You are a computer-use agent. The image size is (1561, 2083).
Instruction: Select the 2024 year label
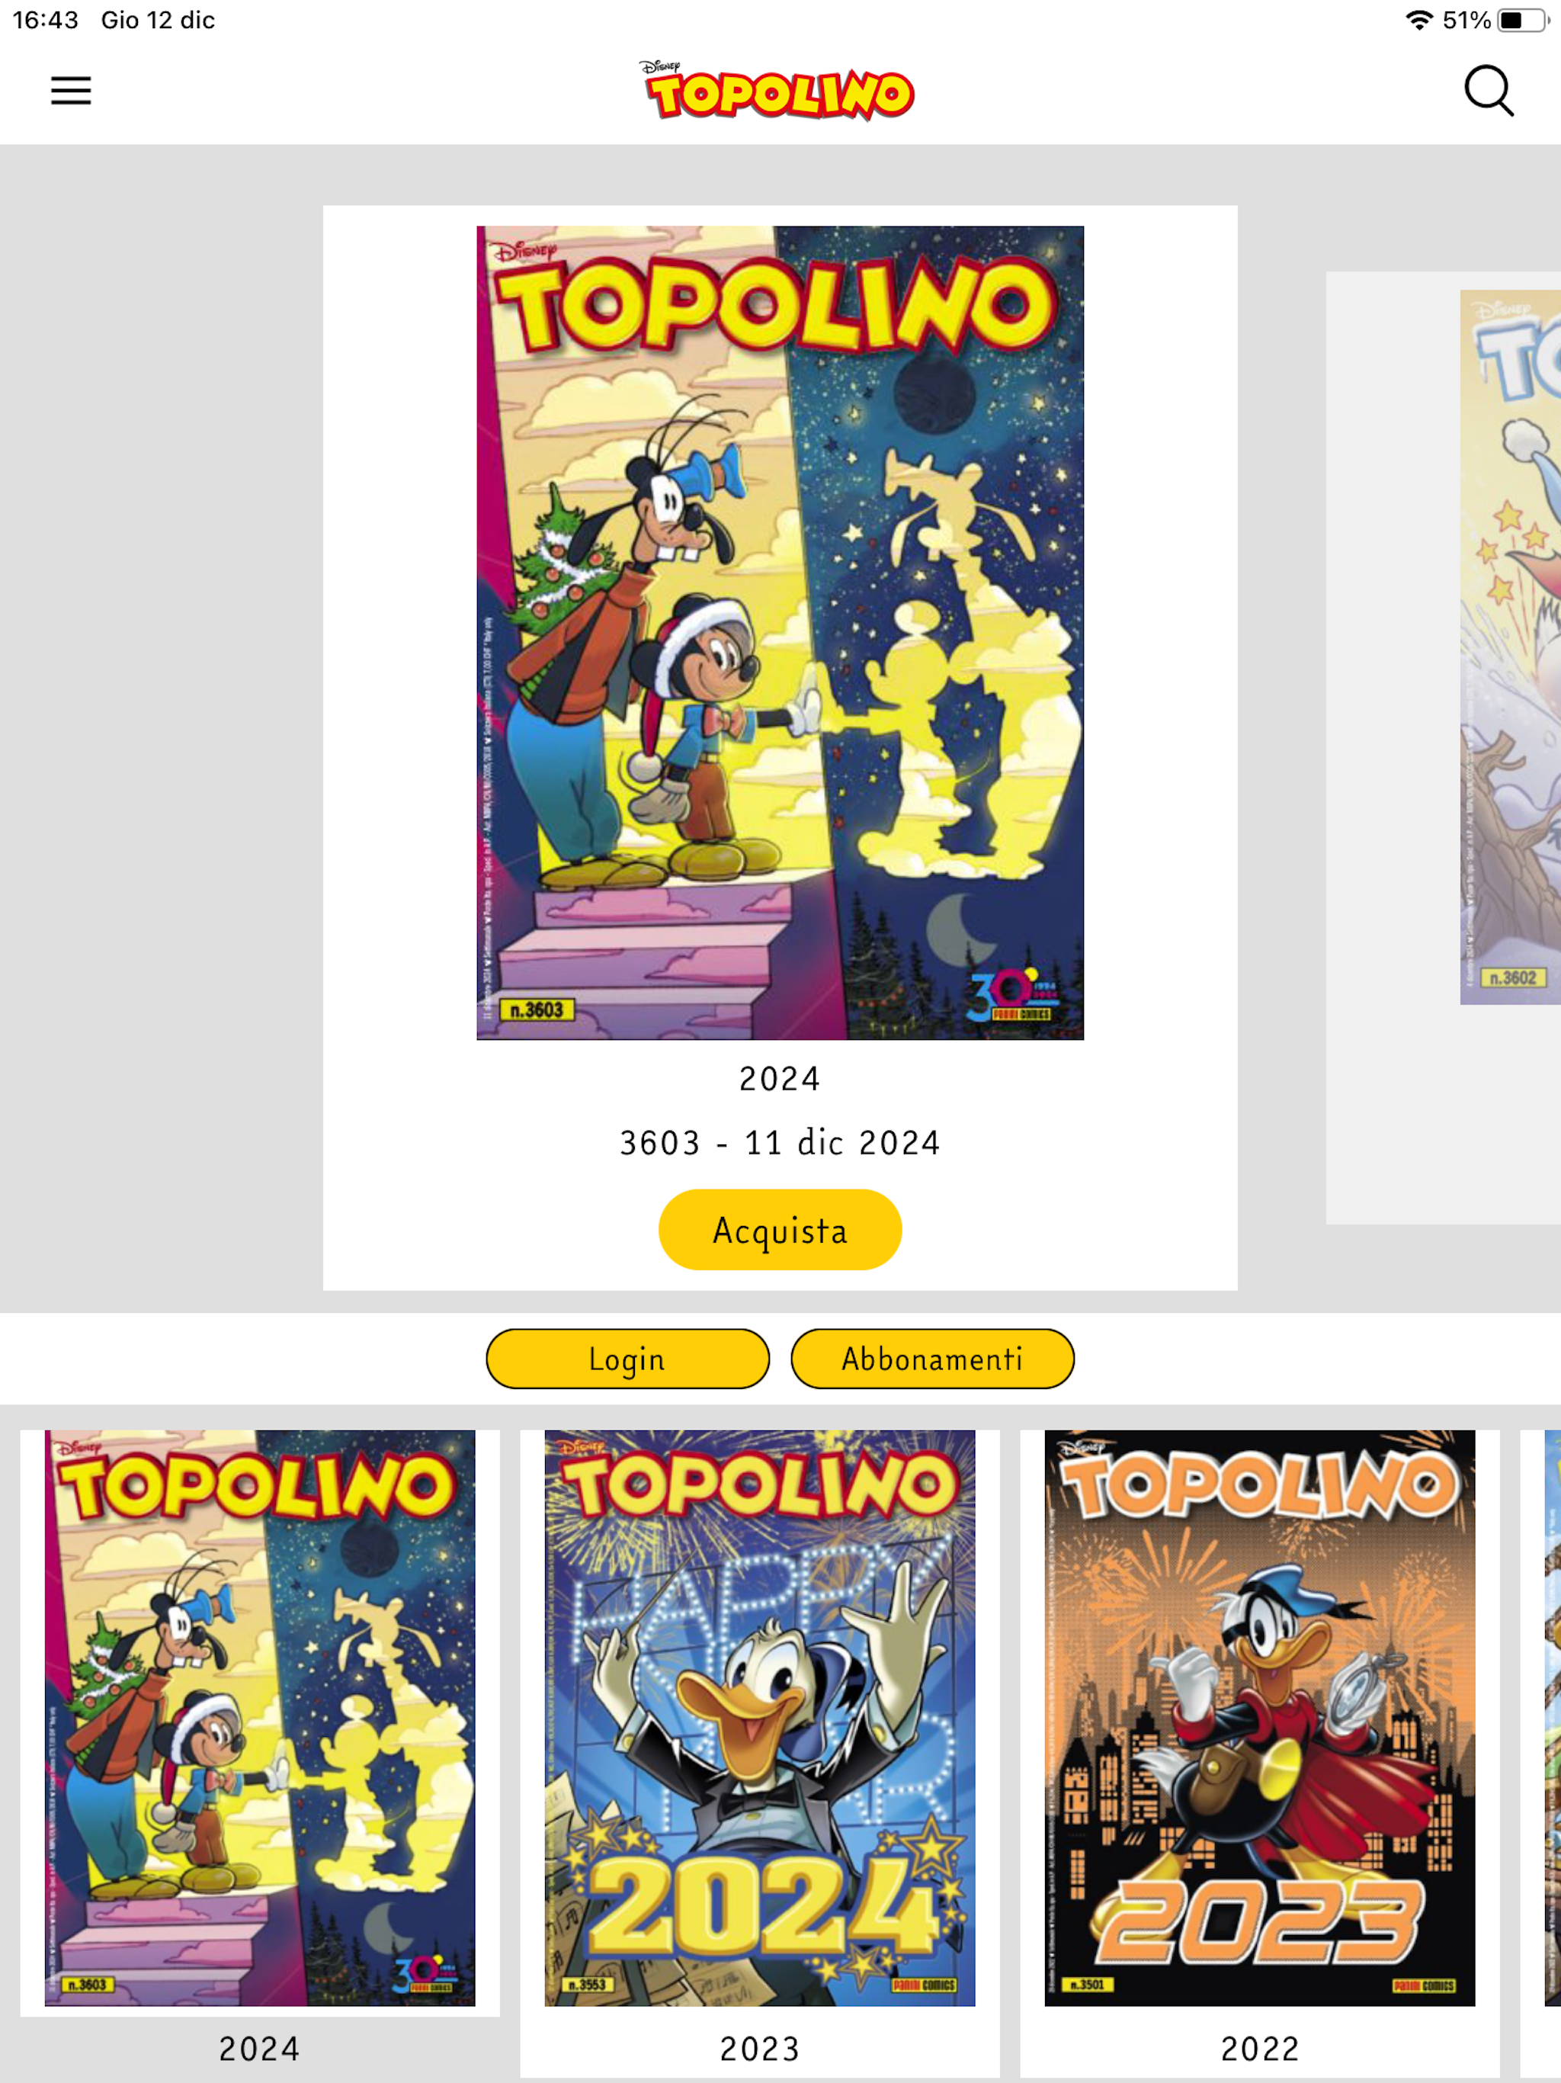pos(260,2049)
